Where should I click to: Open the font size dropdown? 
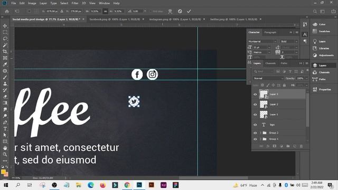[269, 47]
